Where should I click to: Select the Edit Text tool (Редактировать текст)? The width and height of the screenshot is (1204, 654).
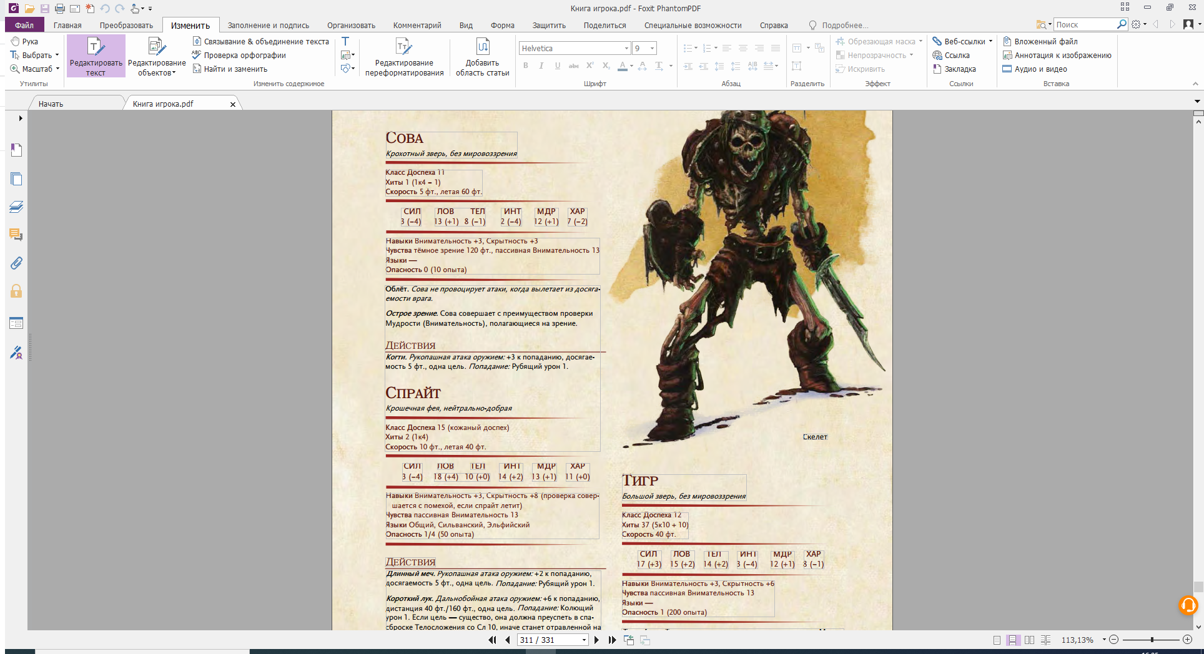[x=96, y=56]
